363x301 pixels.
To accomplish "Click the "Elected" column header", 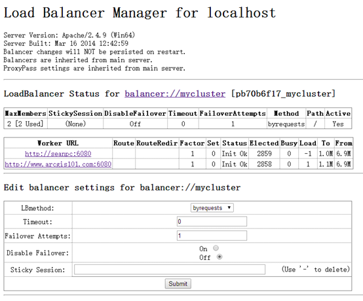I will tap(264, 143).
